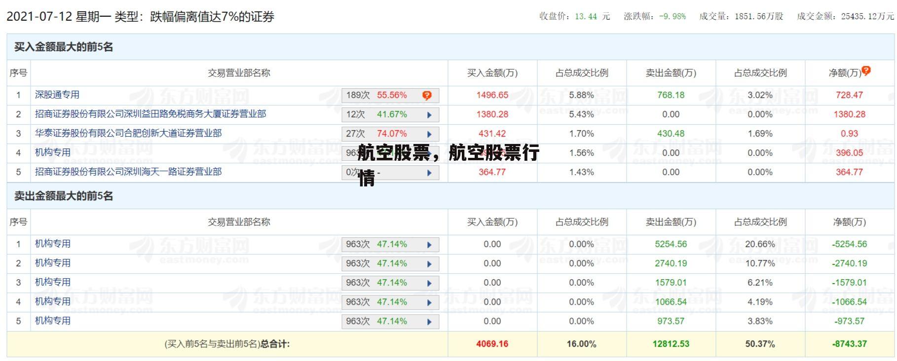Open the 深股通专用 link

[x=57, y=95]
